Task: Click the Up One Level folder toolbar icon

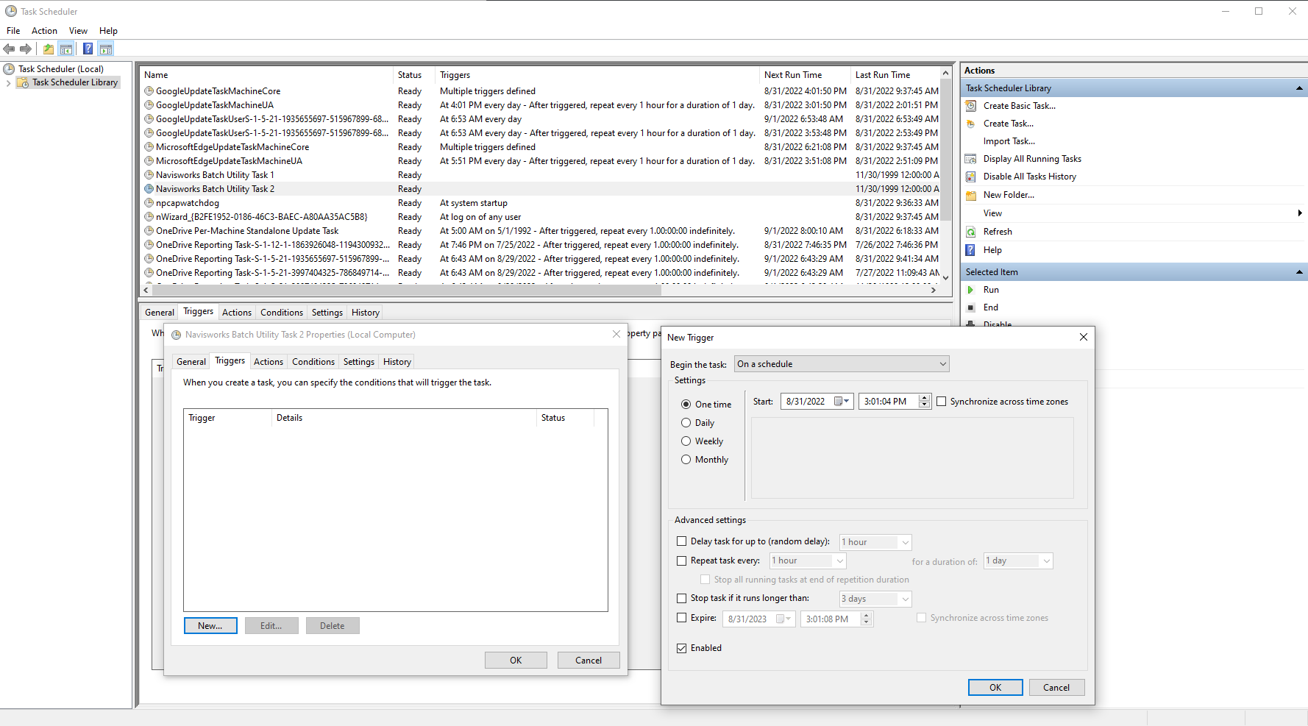Action: pyautogui.click(x=48, y=49)
